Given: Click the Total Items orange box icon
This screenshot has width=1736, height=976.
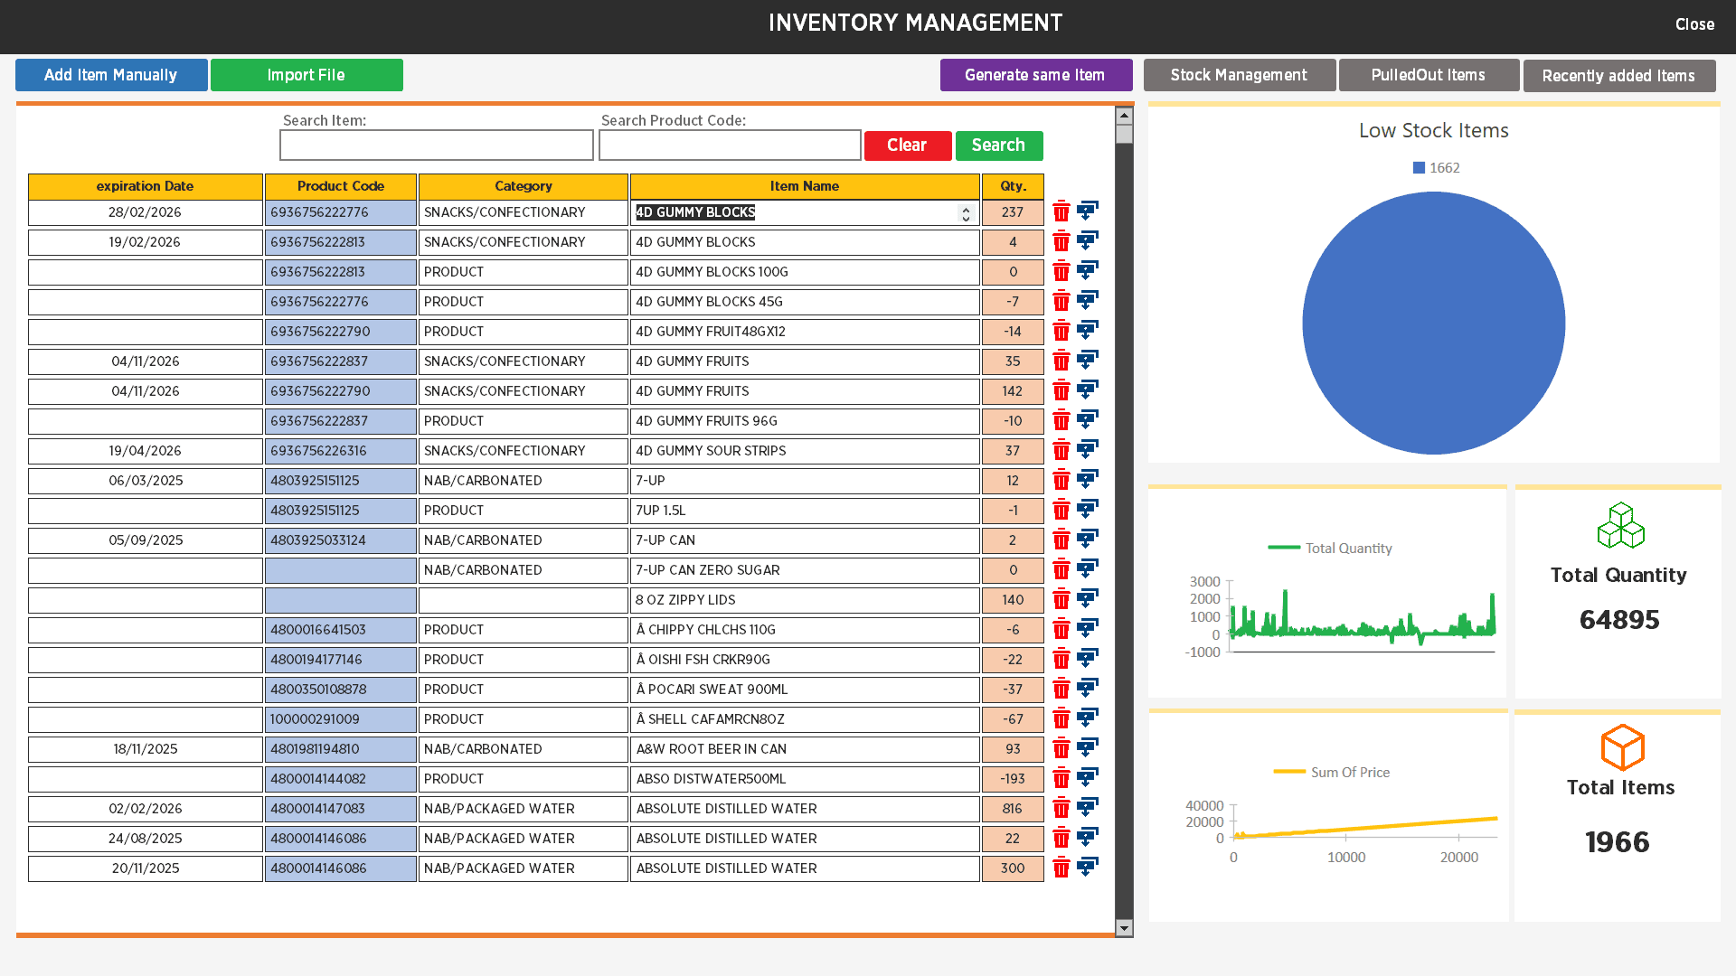Looking at the screenshot, I should coord(1622,747).
